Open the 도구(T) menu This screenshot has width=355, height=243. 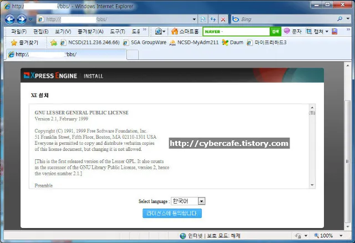click(118, 32)
